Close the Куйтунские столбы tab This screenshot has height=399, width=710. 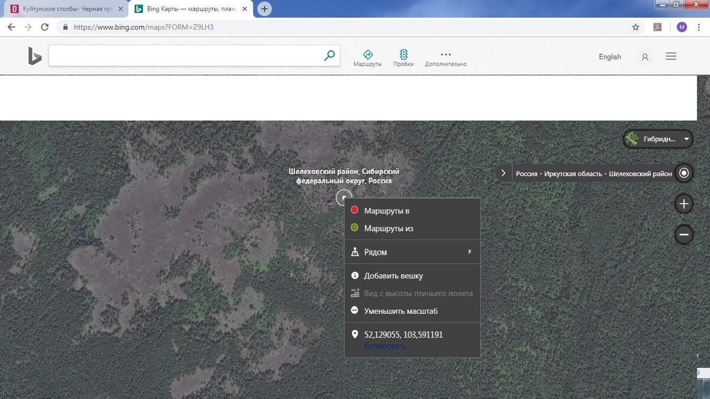click(x=120, y=9)
